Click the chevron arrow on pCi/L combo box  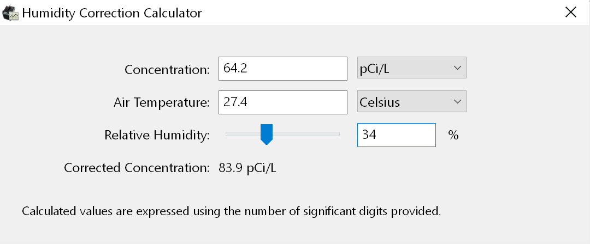(457, 68)
